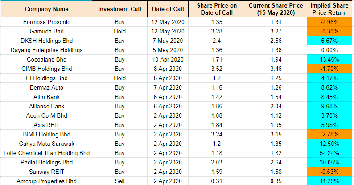354x185 pixels.
Task: Click the Amcorp Properties Bhd Sell cell
Action: 119,181
